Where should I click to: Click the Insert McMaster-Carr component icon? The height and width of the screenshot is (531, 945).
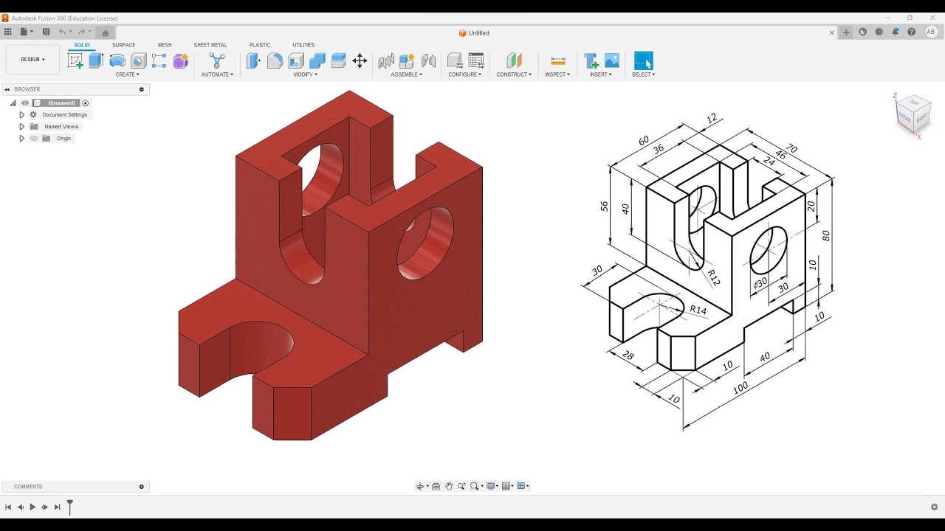pos(591,60)
